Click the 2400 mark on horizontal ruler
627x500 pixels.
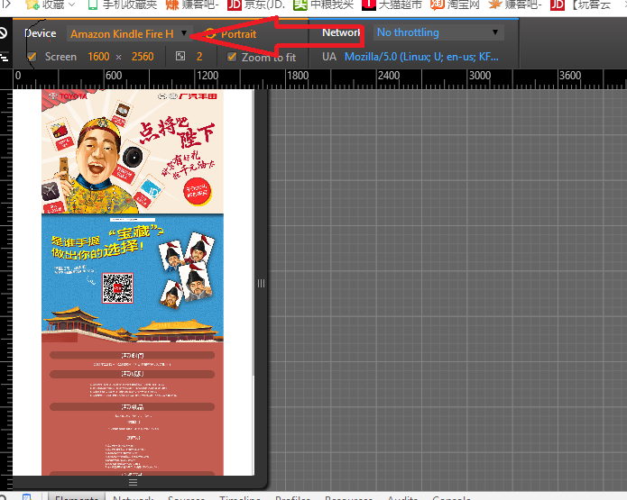(x=389, y=76)
